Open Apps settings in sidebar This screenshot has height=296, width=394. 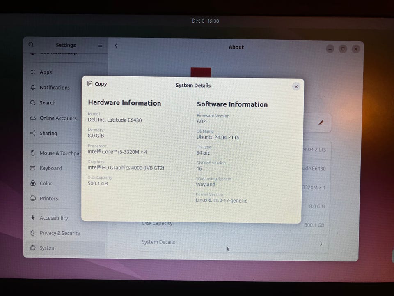[46, 72]
